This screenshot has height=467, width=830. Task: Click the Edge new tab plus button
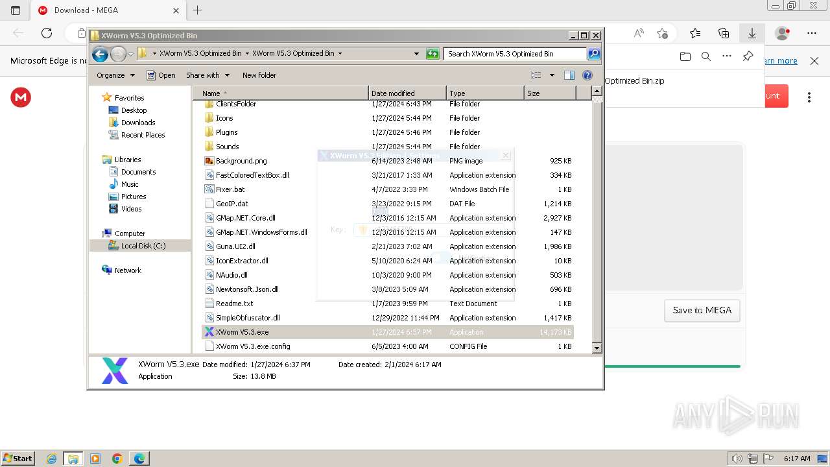tap(198, 10)
